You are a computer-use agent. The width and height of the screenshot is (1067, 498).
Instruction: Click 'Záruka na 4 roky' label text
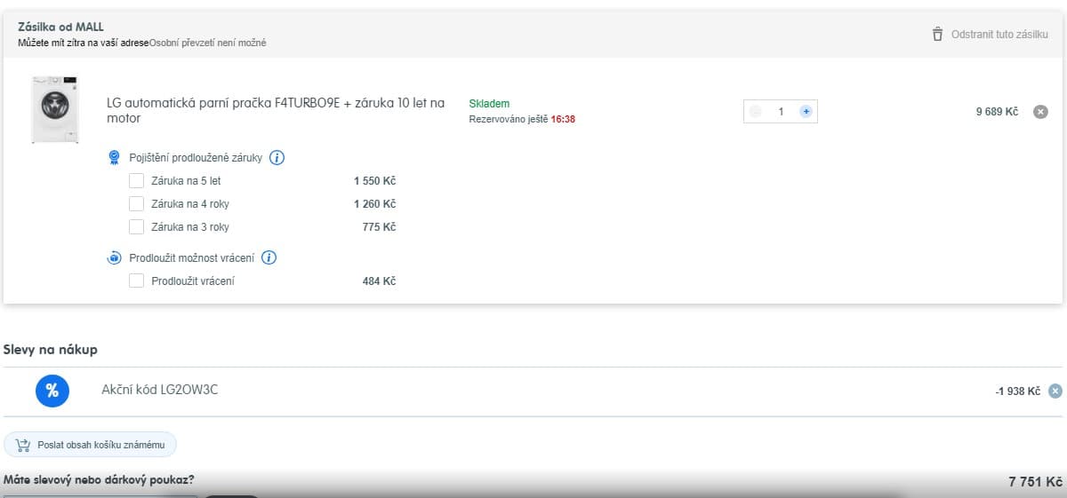tap(190, 204)
